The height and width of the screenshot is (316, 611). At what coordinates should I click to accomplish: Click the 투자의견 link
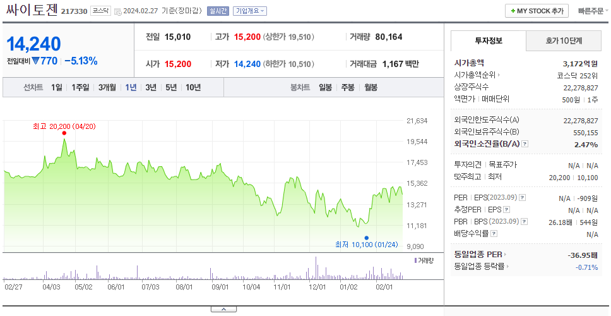(x=468, y=165)
